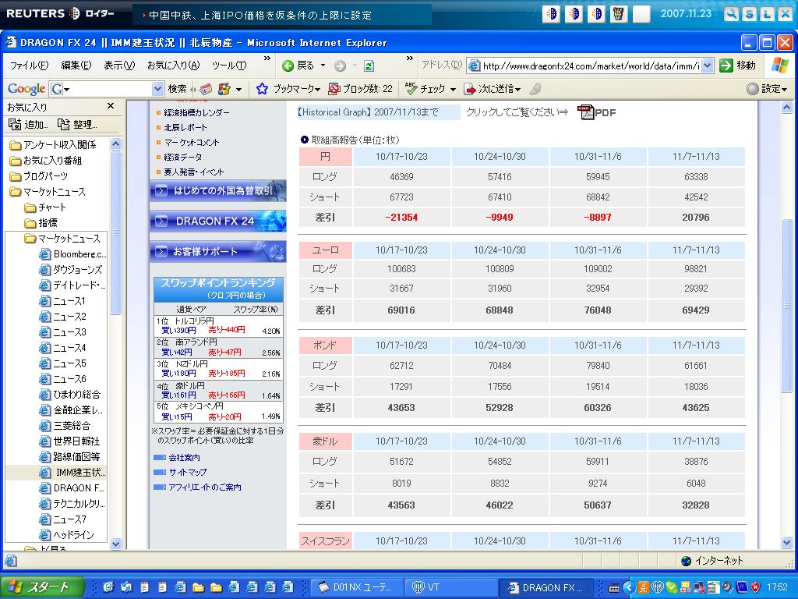Viewport: 798px width, 599px height.
Task: Expand the チャート folder
Action: (45, 207)
